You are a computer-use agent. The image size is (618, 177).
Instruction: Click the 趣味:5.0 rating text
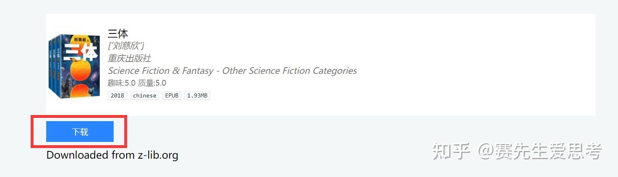[121, 83]
